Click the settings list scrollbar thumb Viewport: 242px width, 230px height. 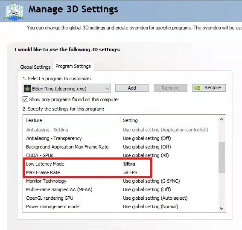[x=222, y=157]
